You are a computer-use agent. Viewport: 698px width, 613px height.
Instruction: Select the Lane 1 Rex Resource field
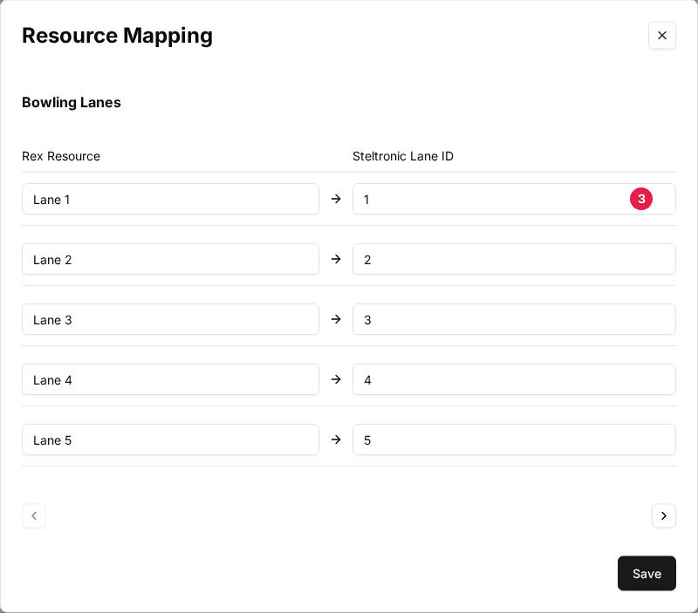click(x=170, y=199)
